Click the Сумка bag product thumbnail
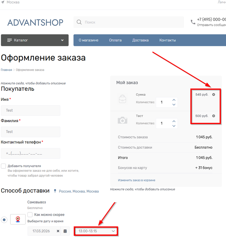This screenshot has width=226, height=240. (x=122, y=99)
